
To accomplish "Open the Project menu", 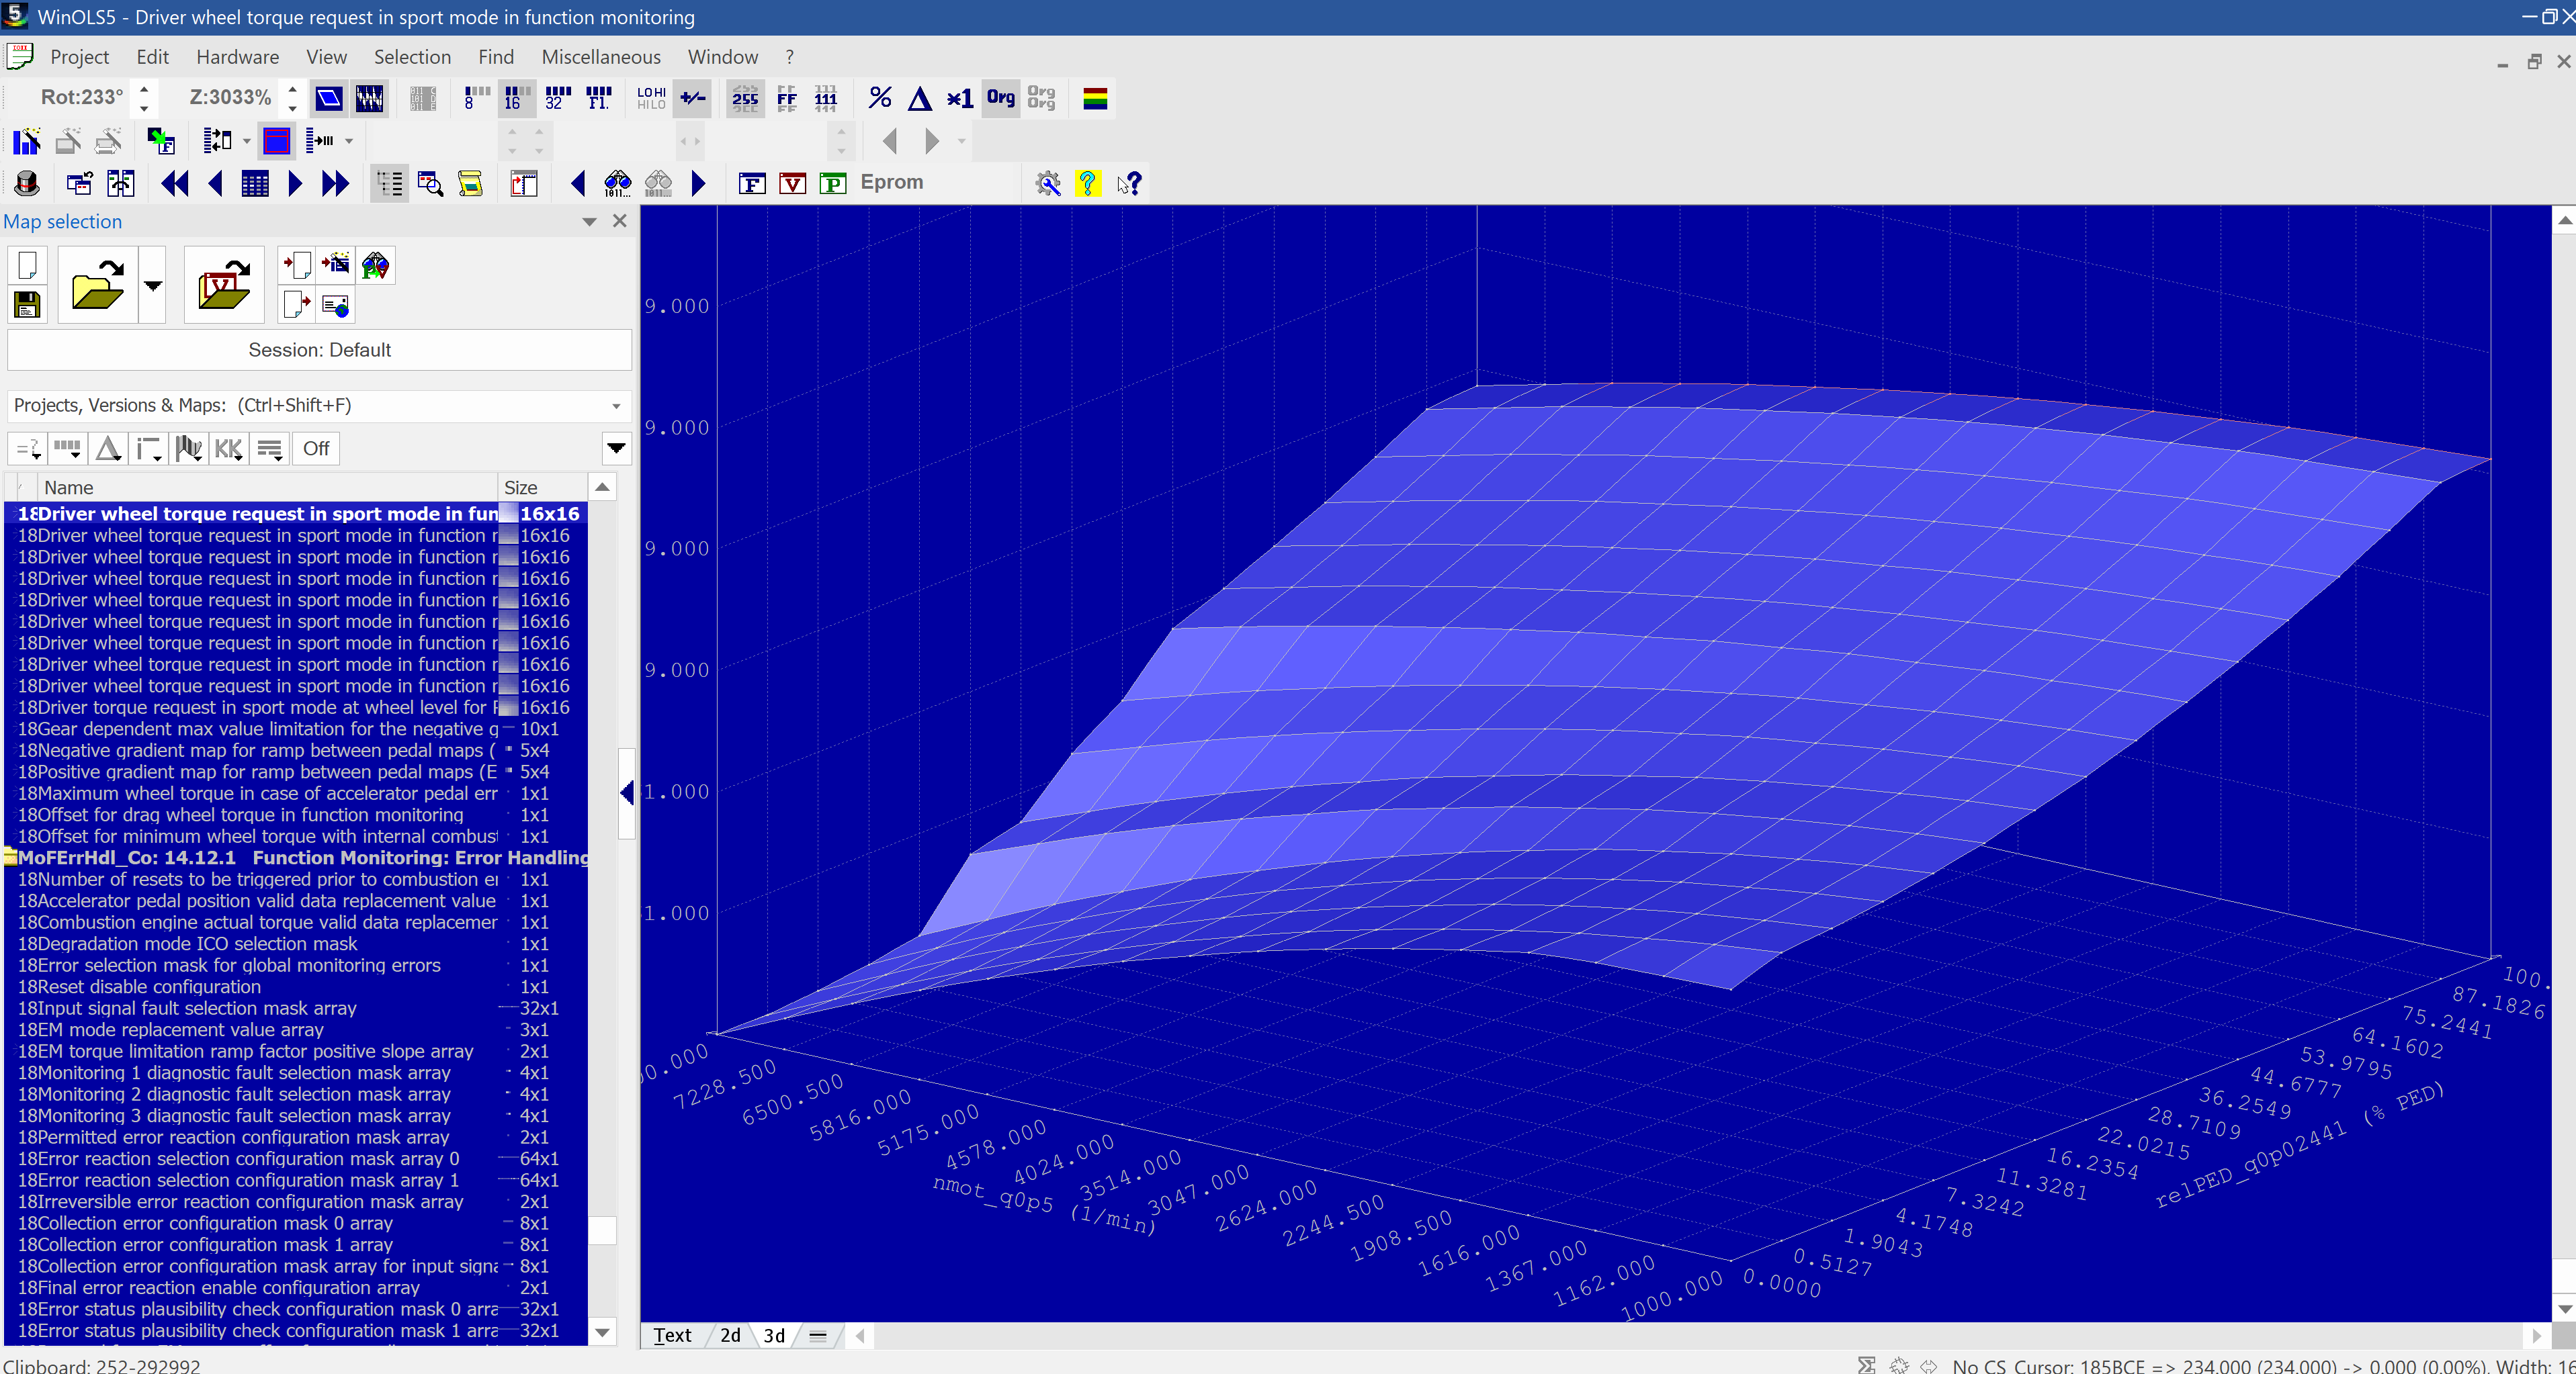I will click(x=79, y=57).
